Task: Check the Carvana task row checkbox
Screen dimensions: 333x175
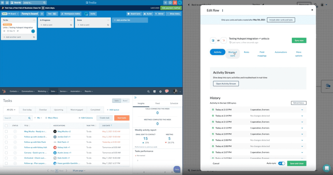Action: pyautogui.click(x=6, y=152)
